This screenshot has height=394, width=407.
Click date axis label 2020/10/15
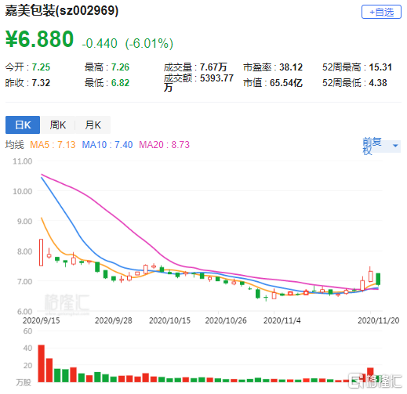(169, 320)
